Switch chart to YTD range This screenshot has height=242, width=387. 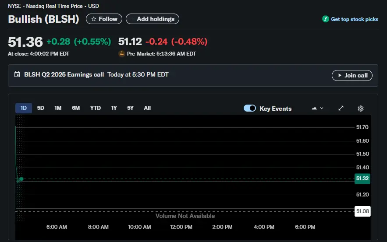point(95,108)
